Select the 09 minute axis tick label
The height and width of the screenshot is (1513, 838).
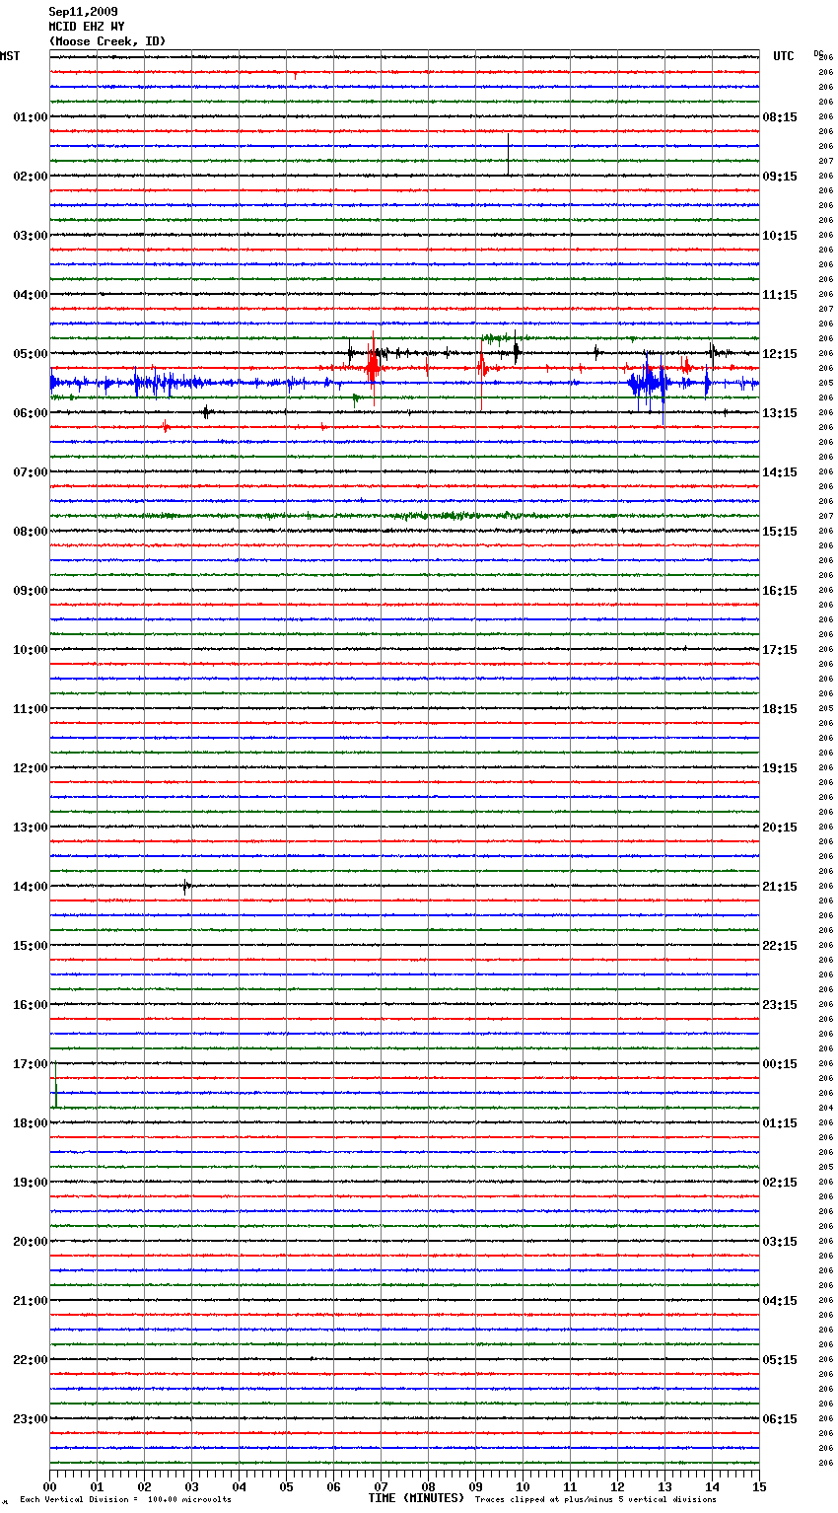point(476,1486)
